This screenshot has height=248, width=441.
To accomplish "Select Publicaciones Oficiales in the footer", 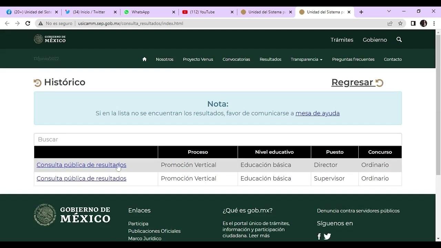I will 154,231.
